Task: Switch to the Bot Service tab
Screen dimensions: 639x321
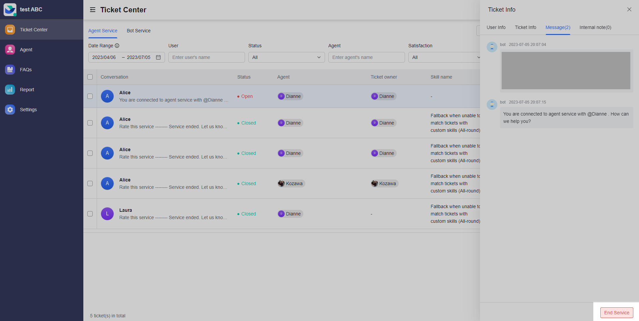Action: pyautogui.click(x=139, y=31)
